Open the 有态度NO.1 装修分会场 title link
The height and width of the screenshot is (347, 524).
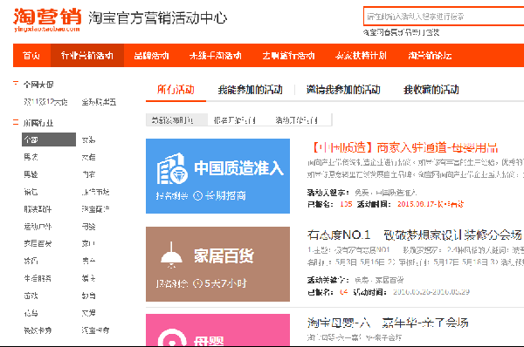tap(414, 235)
